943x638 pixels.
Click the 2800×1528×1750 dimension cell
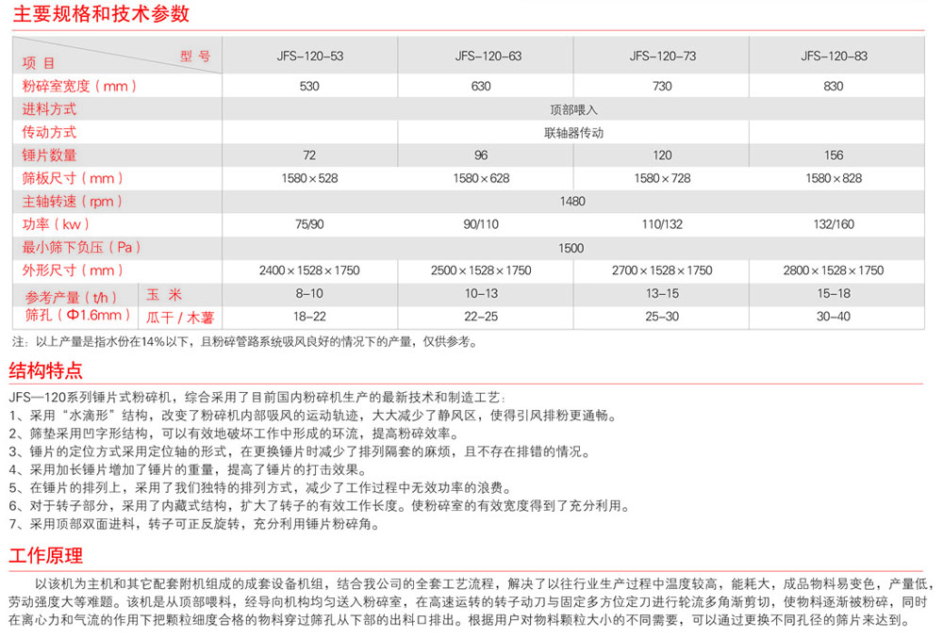[x=834, y=270]
